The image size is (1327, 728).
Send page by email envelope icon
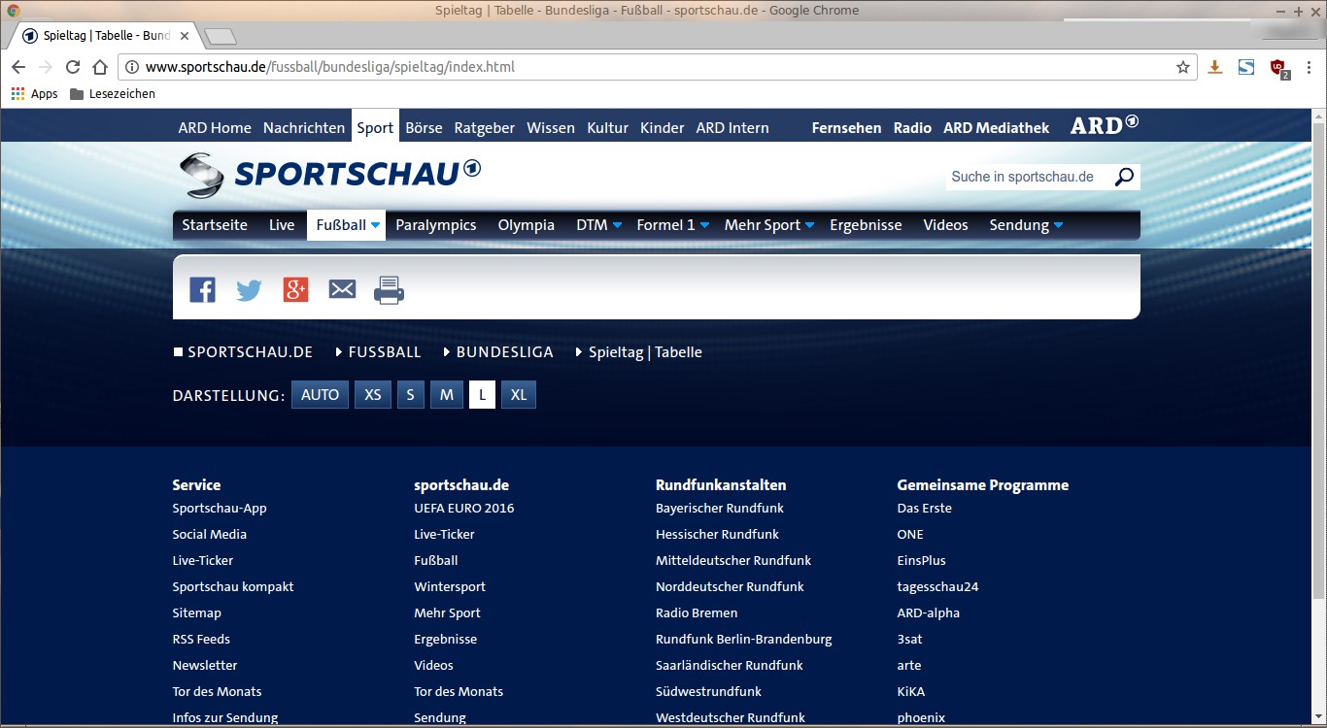pyautogui.click(x=342, y=289)
